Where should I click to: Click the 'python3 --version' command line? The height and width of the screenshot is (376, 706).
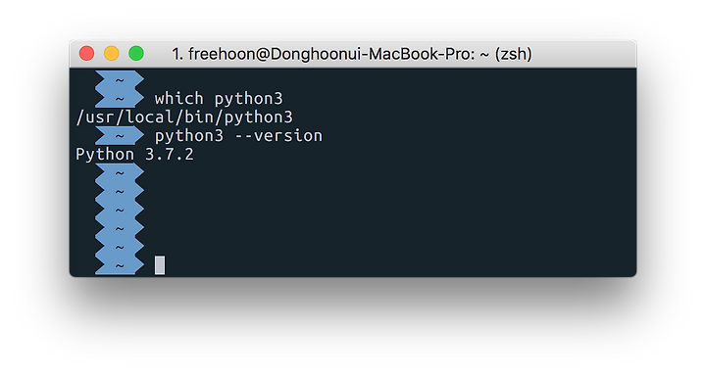pyautogui.click(x=238, y=136)
